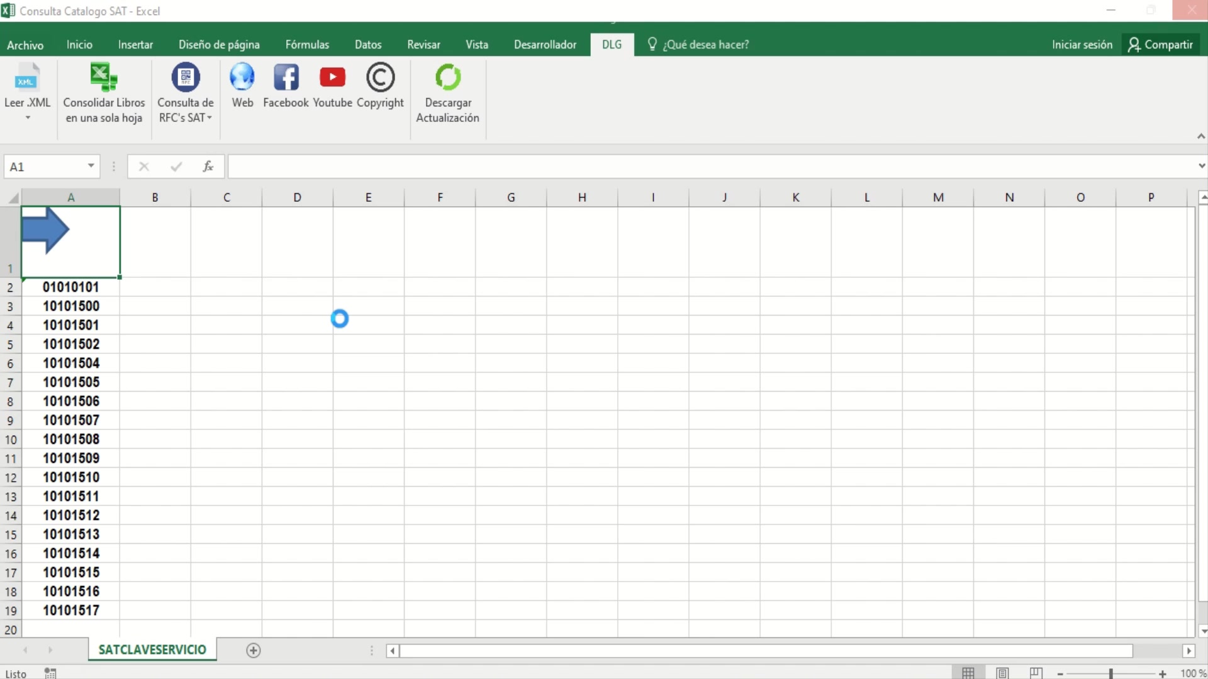Launch the Web link icon
The width and height of the screenshot is (1208, 679).
242,86
